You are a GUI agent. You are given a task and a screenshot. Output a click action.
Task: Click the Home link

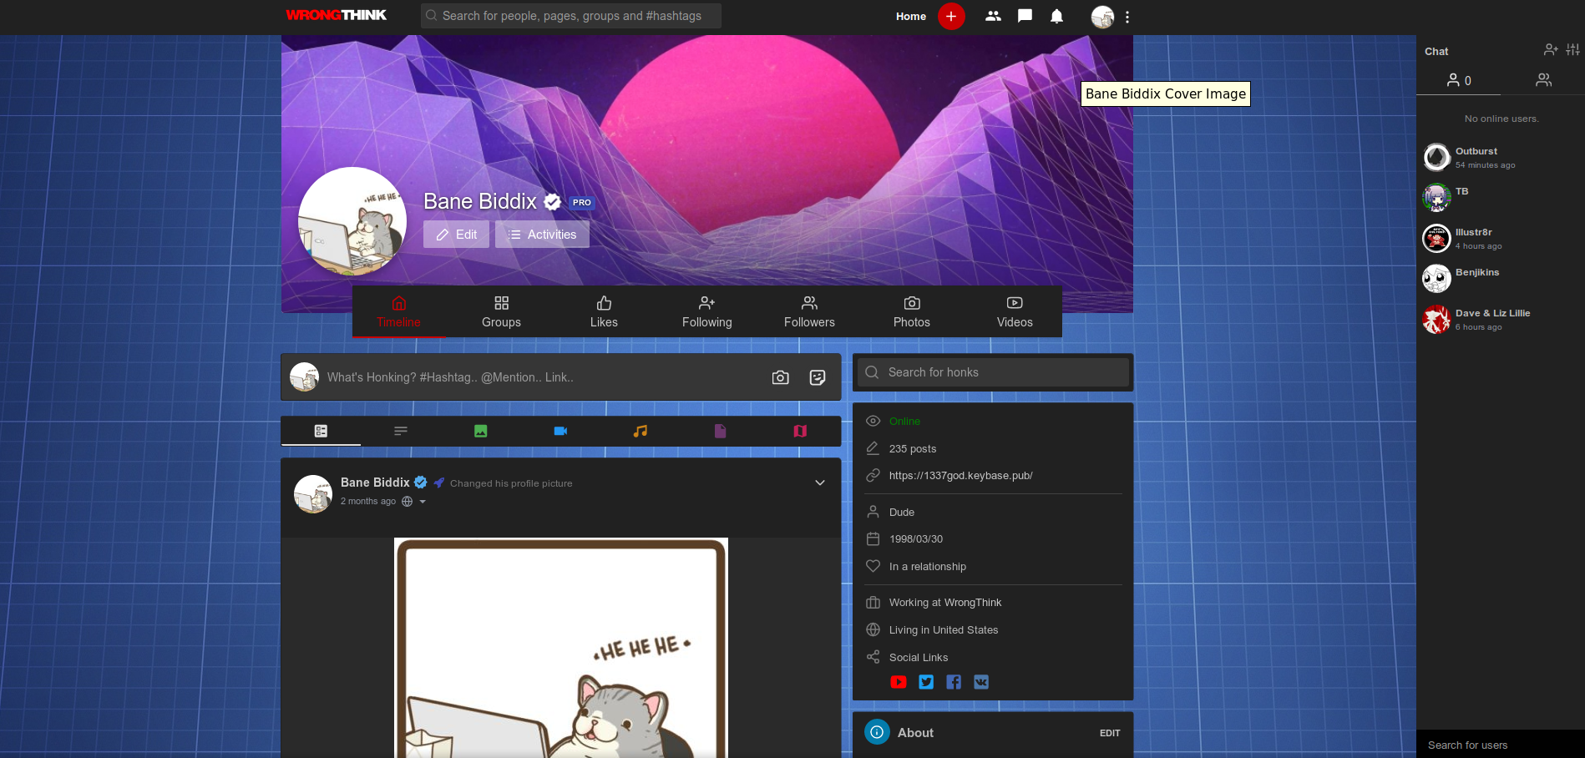911,16
